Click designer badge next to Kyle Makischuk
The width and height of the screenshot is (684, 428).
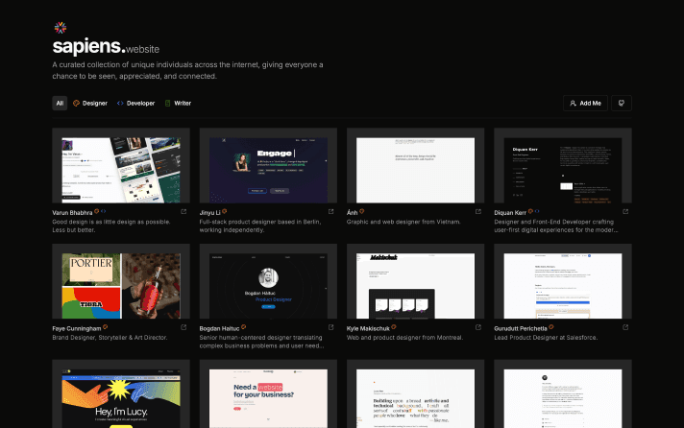(x=394, y=327)
